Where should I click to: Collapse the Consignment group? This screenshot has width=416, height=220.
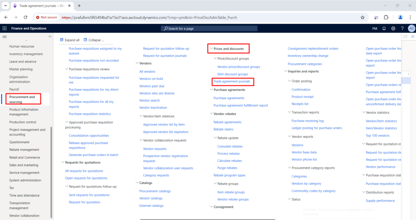(x=211, y=207)
